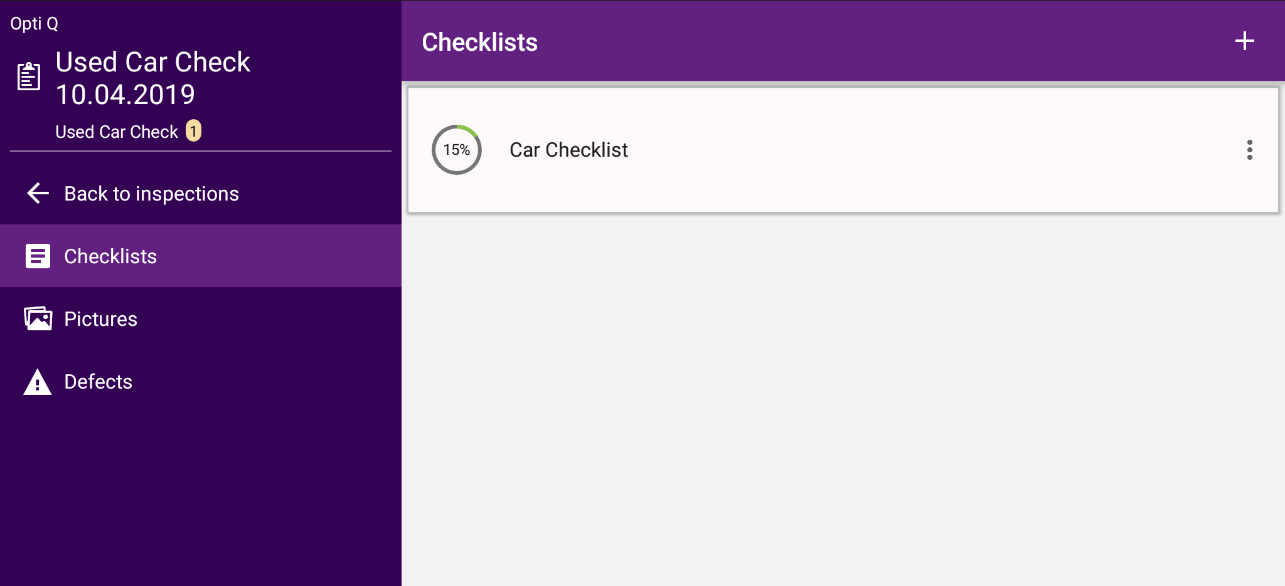Click the Opti Q app label
This screenshot has height=586, width=1285.
(35, 23)
